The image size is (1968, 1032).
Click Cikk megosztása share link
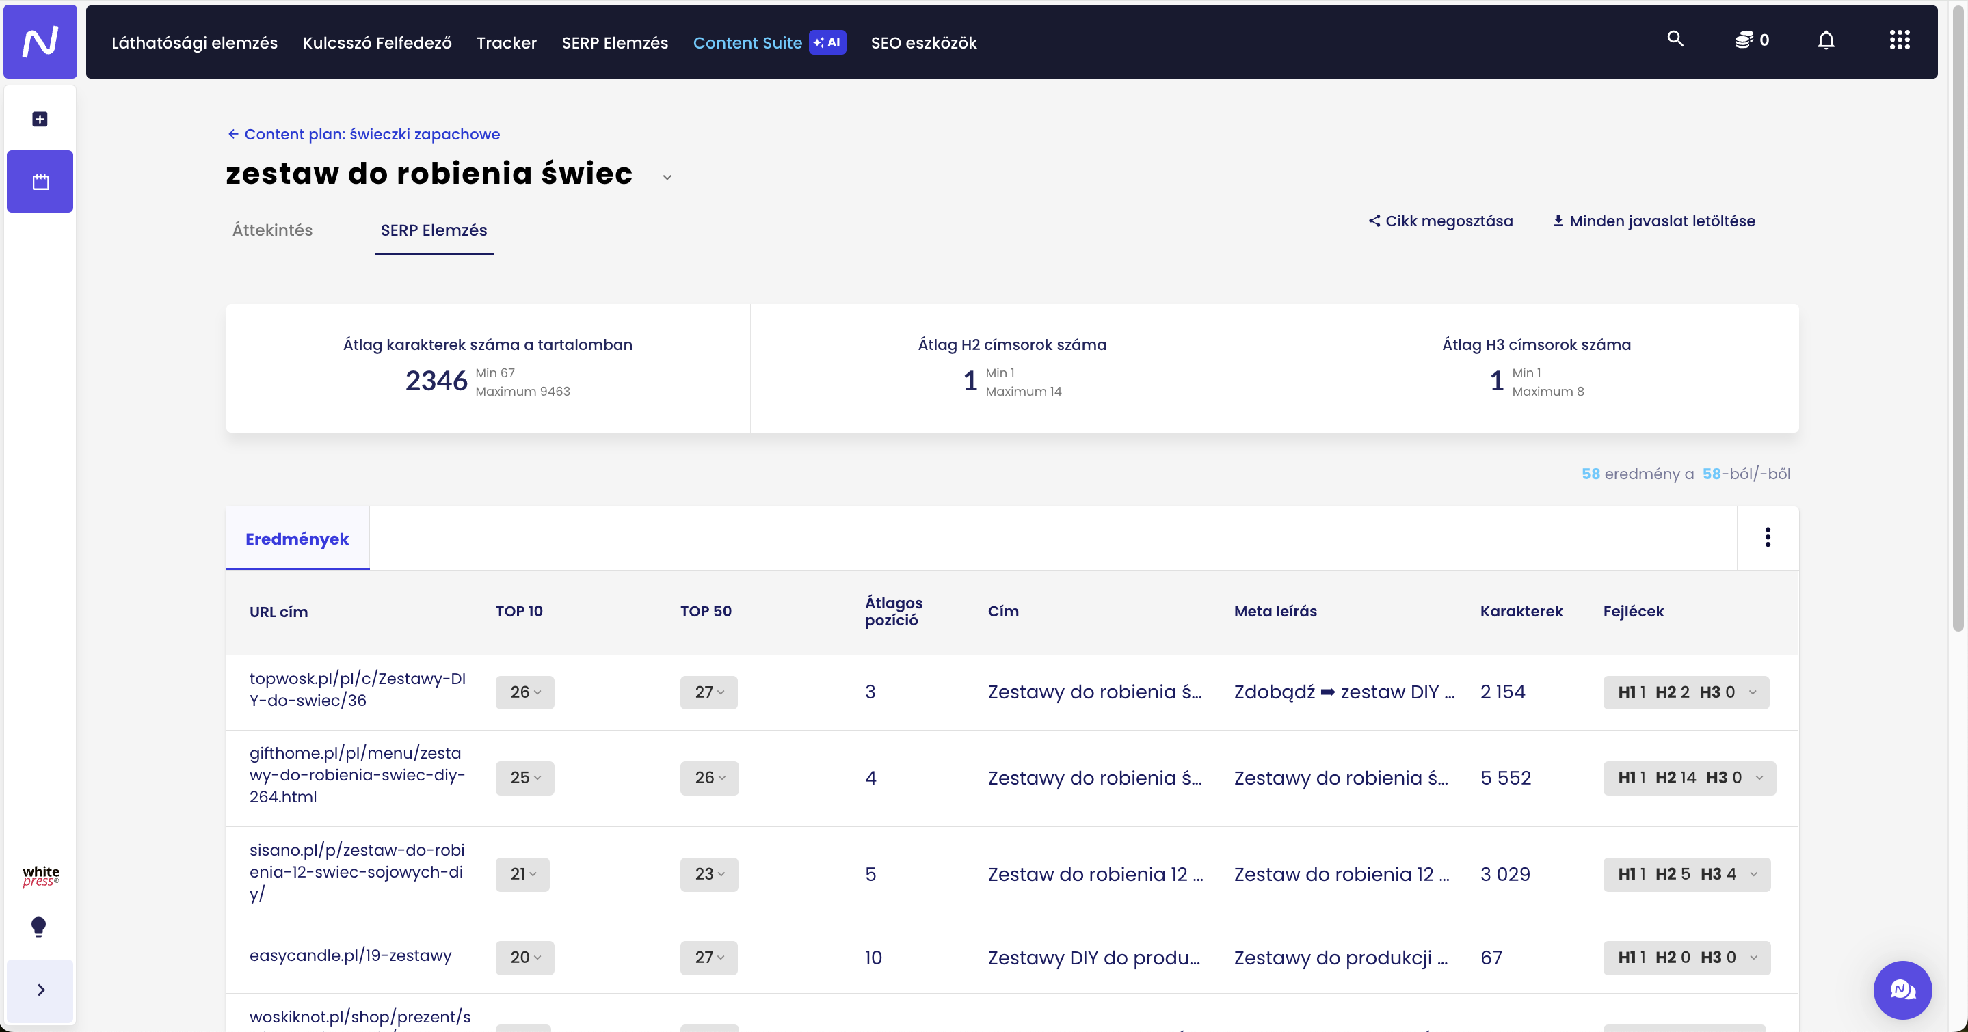coord(1440,221)
